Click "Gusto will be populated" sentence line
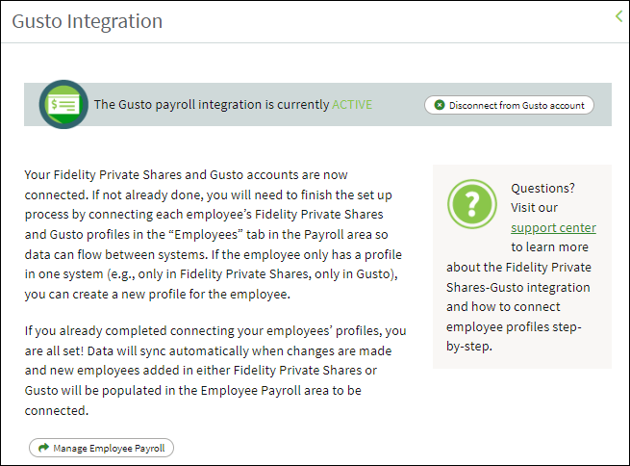The height and width of the screenshot is (466, 630). (193, 390)
